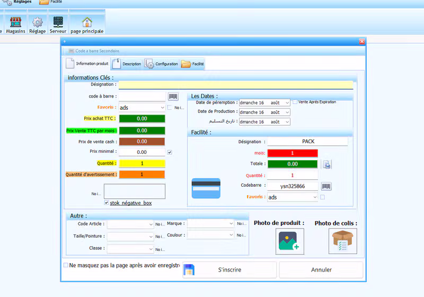Switch to the Description tab
Screen dimensions: 424x297
tap(127, 64)
